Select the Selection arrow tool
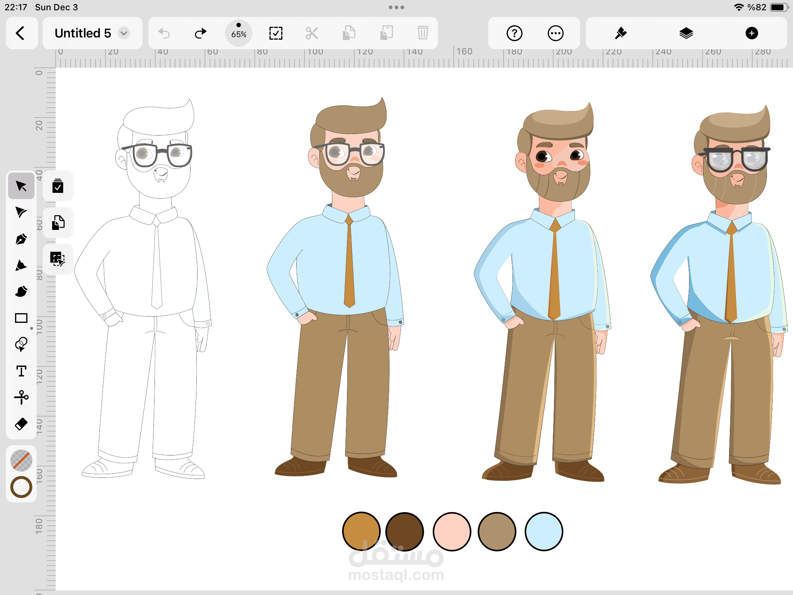793x595 pixels. (21, 186)
